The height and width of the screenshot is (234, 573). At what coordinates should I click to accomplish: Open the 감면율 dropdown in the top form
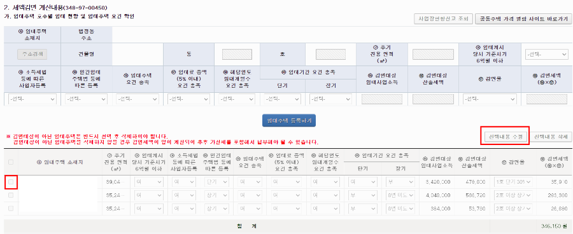click(x=490, y=99)
